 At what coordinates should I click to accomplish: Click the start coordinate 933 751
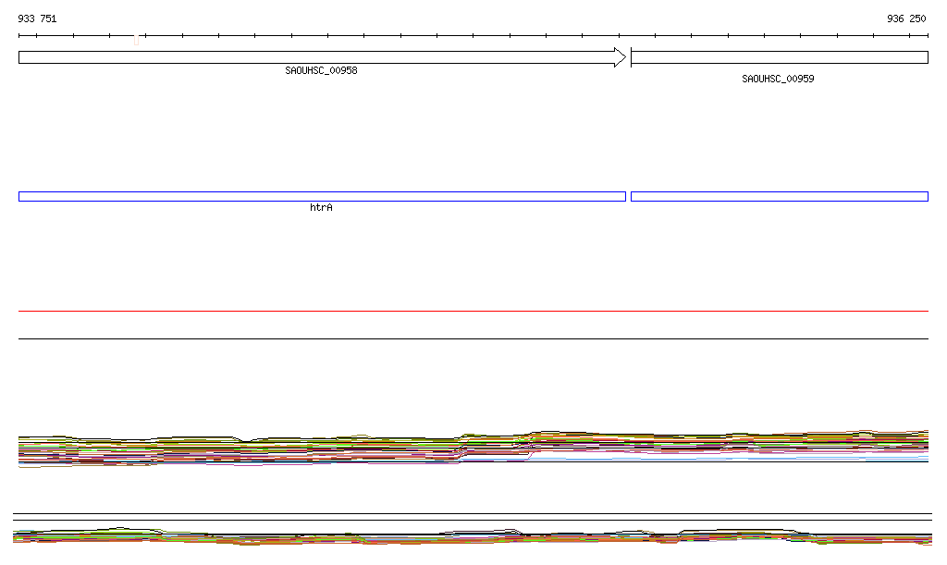click(x=37, y=18)
